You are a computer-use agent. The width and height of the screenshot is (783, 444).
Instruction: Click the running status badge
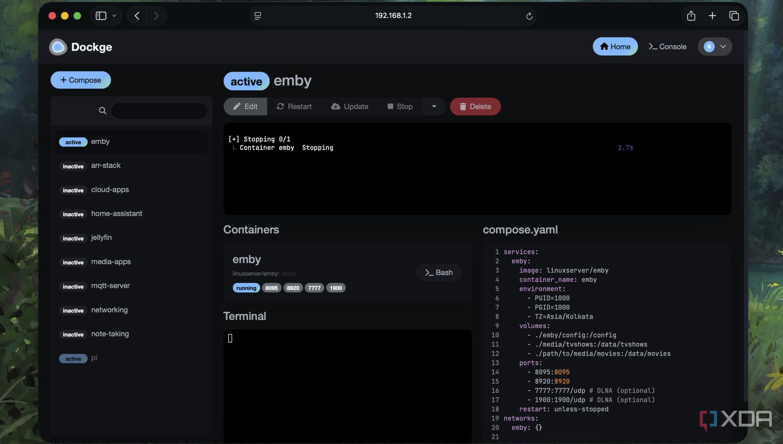[246, 288]
